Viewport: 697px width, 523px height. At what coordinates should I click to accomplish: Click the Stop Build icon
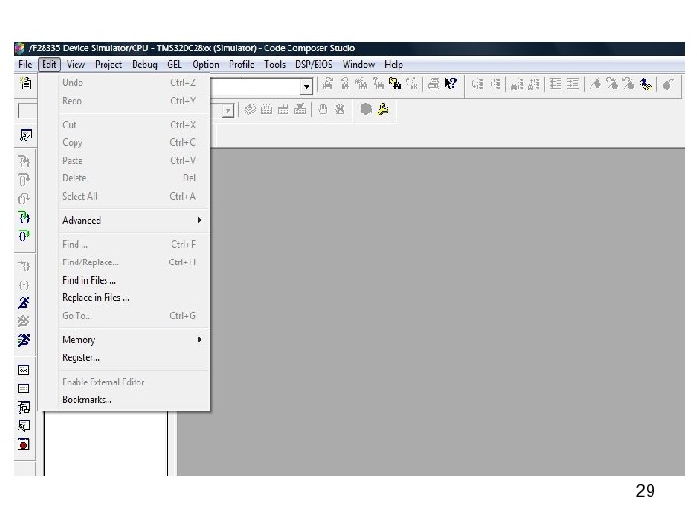pos(300,108)
